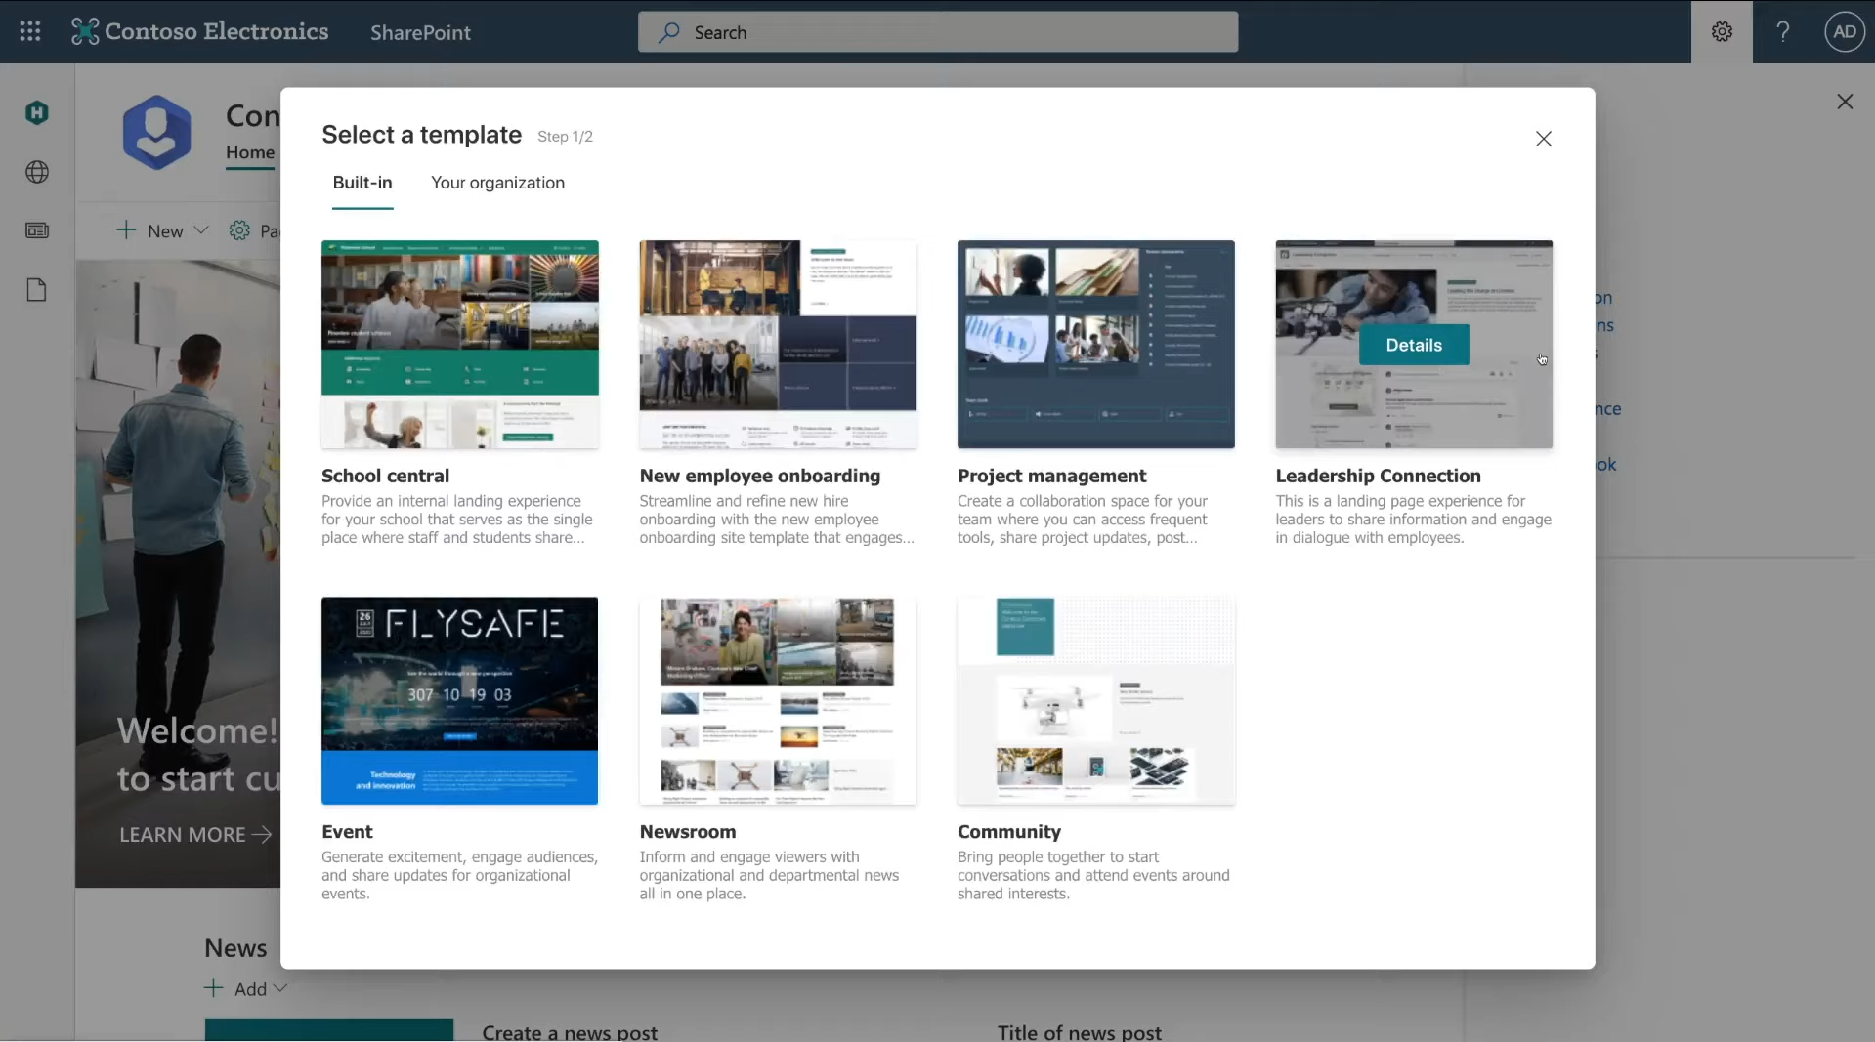1875x1042 pixels.
Task: Click the globe My sites icon
Action: pyautogui.click(x=37, y=172)
